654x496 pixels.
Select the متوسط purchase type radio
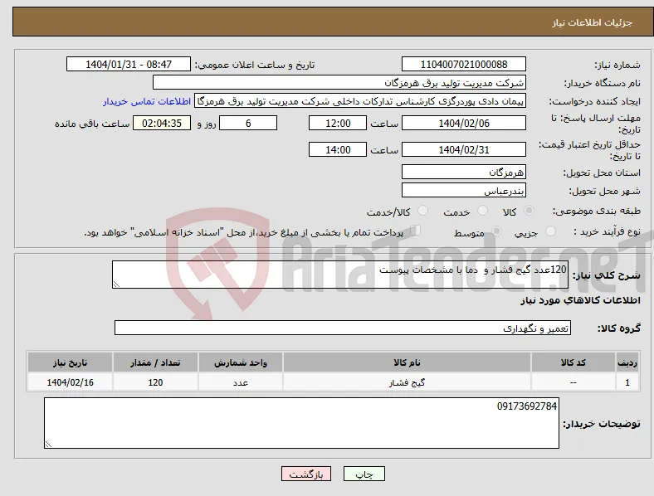496,231
